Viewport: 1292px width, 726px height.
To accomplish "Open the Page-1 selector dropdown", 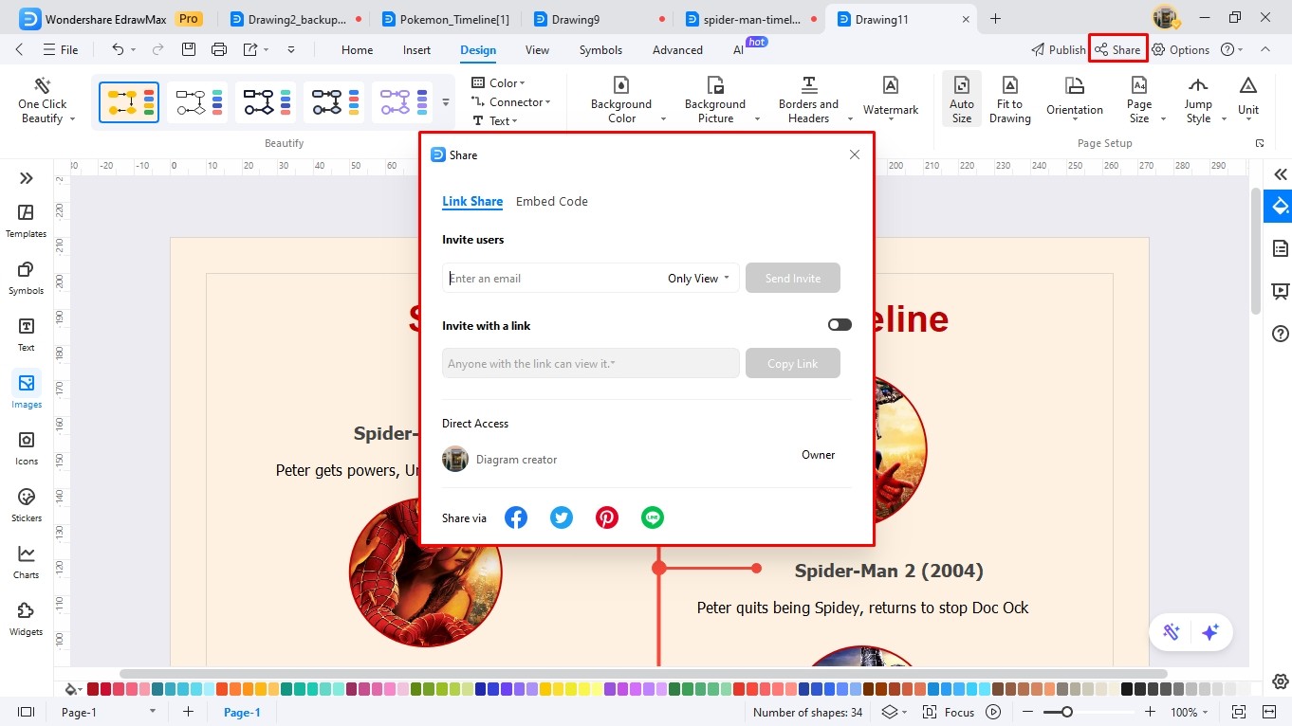I will click(107, 712).
